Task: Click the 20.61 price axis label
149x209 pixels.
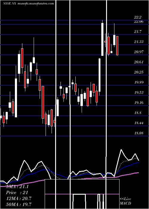Action: pos(139,62)
